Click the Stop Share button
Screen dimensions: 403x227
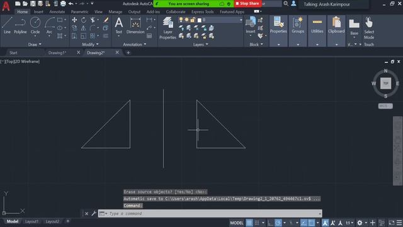[x=247, y=4]
